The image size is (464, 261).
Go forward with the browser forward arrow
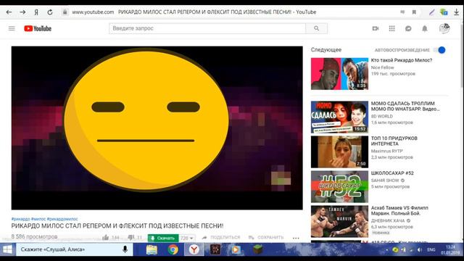click(22, 12)
